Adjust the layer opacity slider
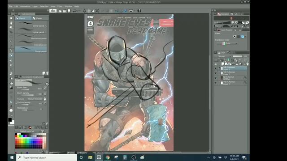 (x=238, y=56)
